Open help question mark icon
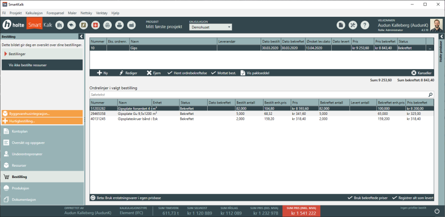This screenshot has height=217, width=445. (364, 25)
